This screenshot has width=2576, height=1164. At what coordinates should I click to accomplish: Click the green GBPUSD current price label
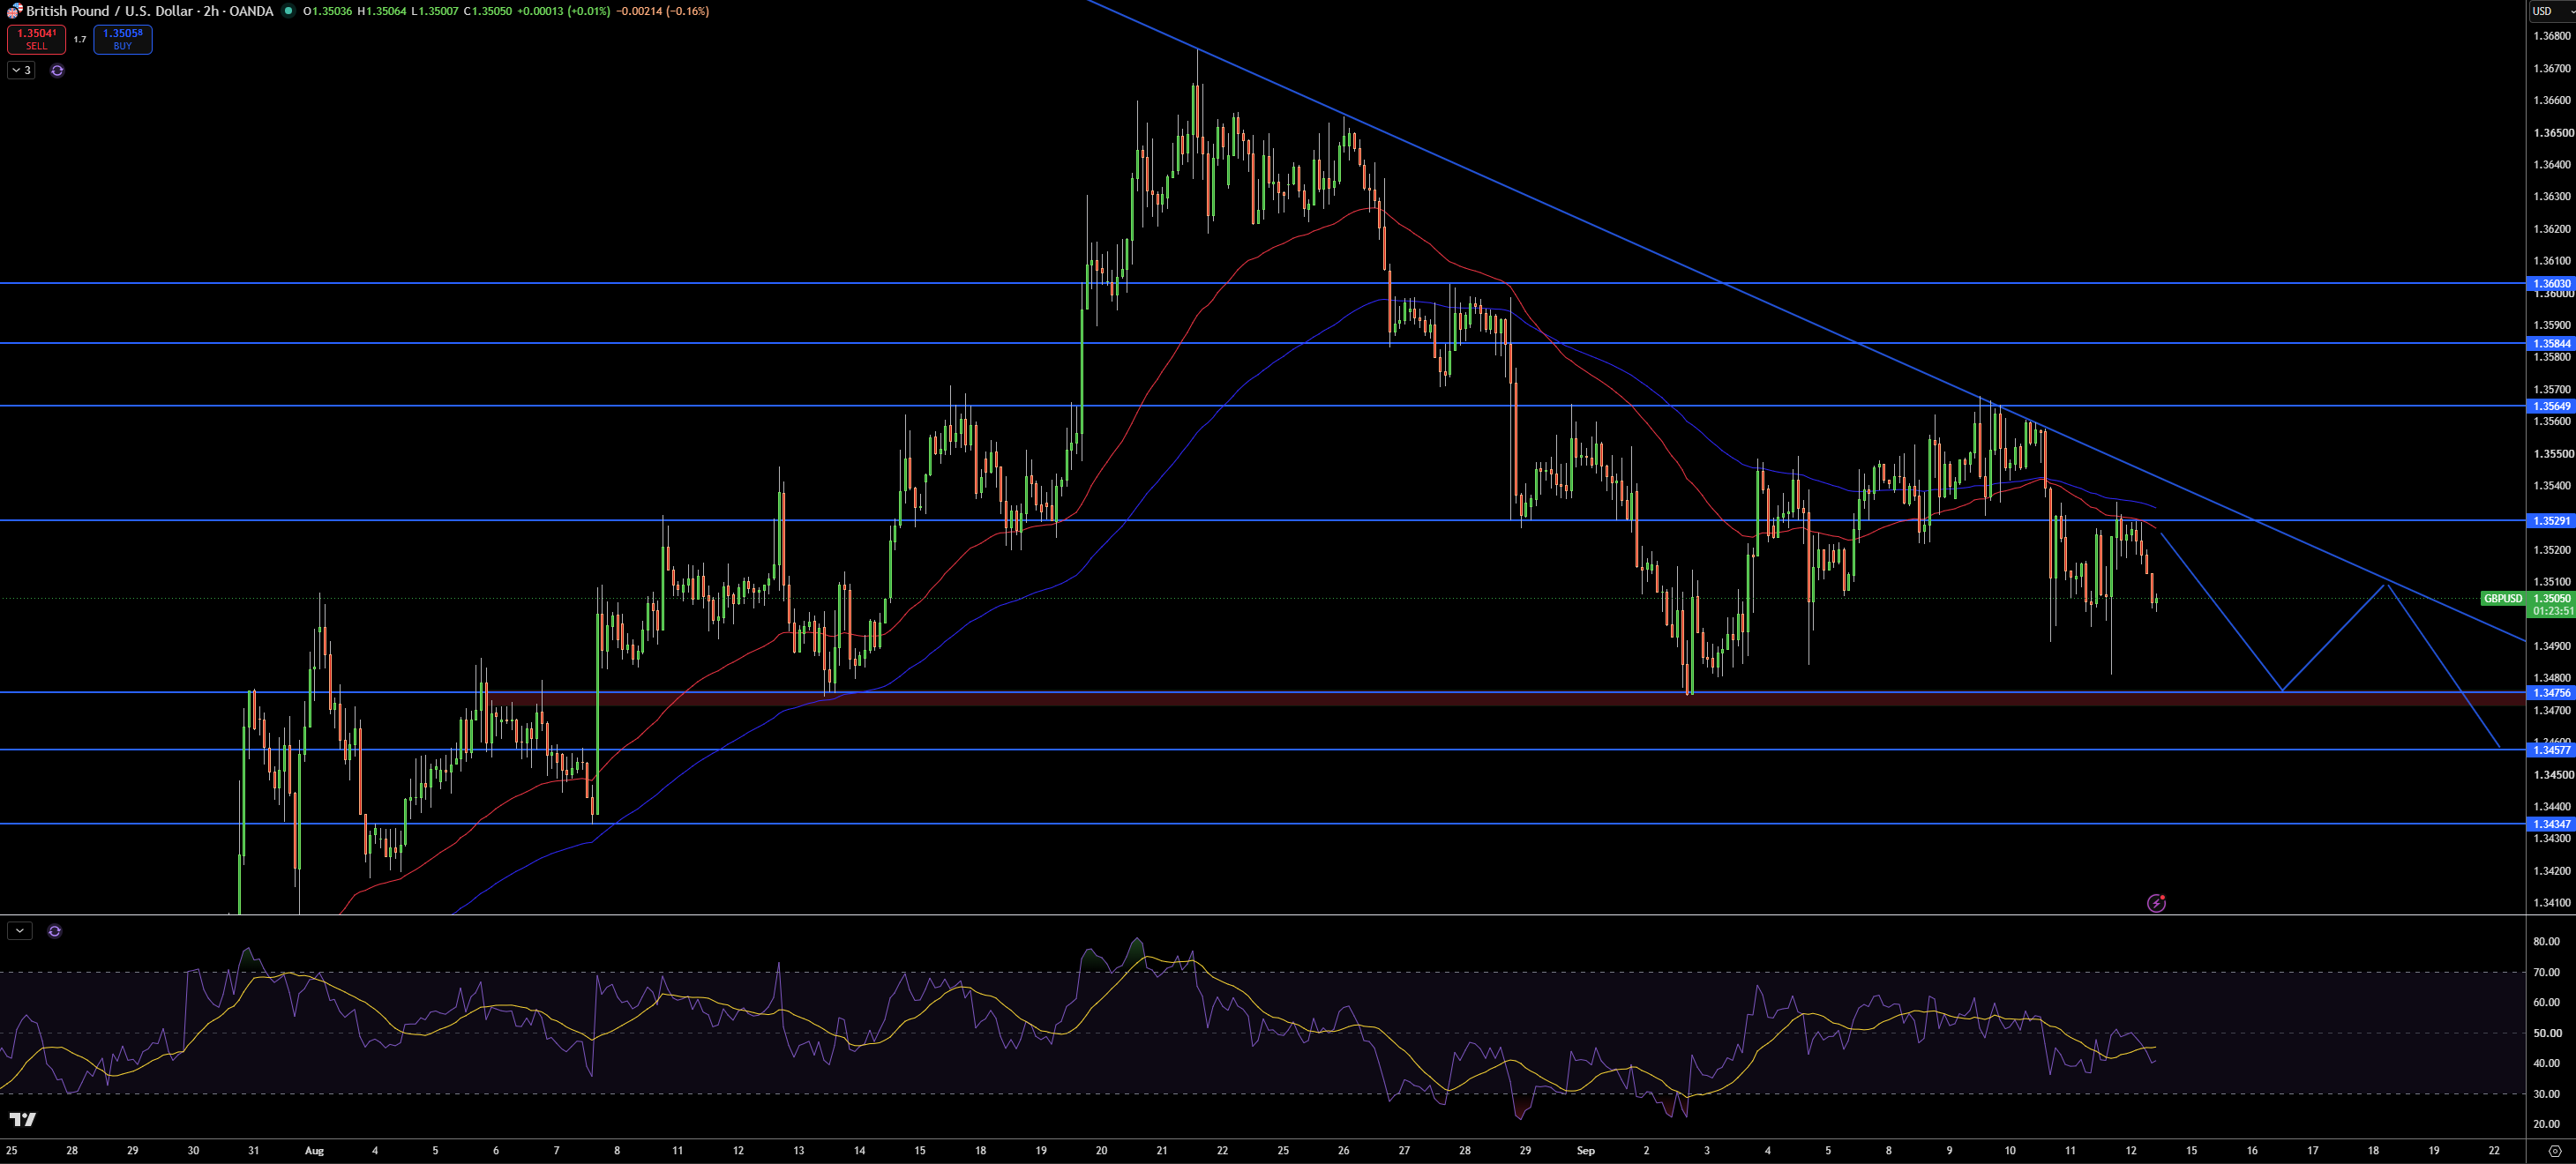2503,599
